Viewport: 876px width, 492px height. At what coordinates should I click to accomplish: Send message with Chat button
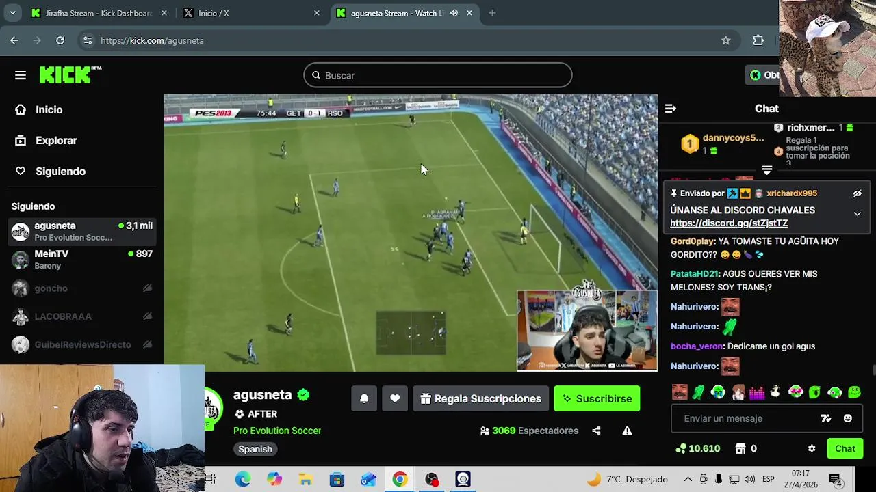click(845, 448)
